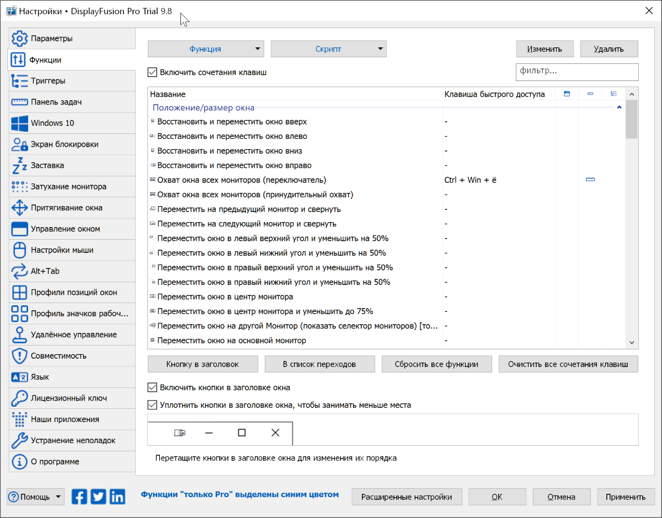Screen dimensions: 662x518
Task: Click the Параметры gear icon
Action: coord(19,39)
